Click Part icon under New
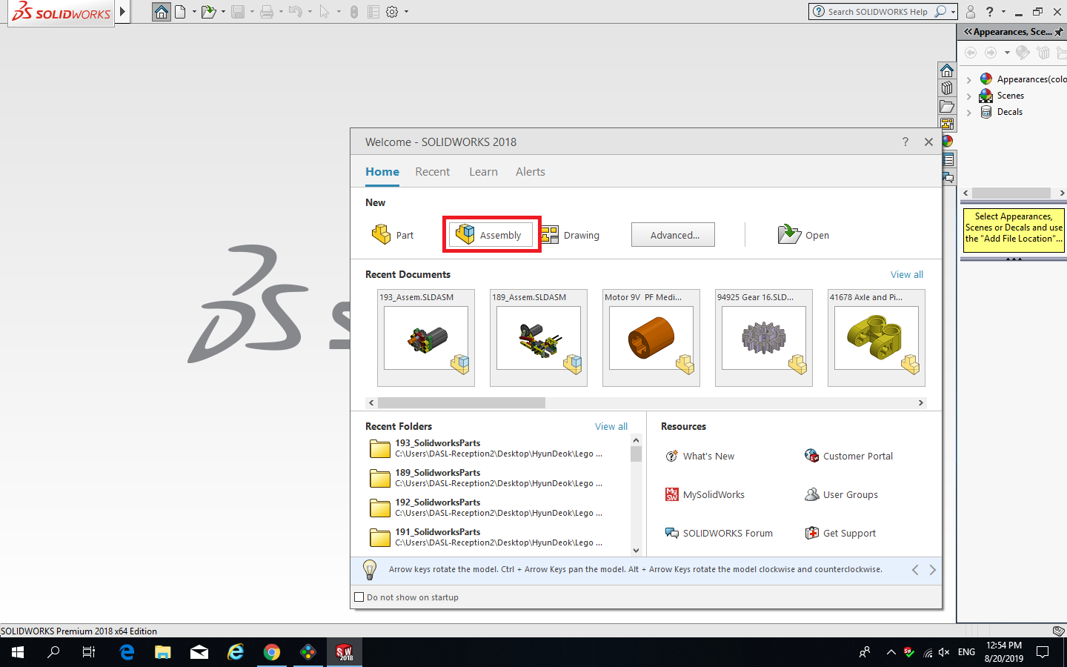The image size is (1067, 667). 381,234
